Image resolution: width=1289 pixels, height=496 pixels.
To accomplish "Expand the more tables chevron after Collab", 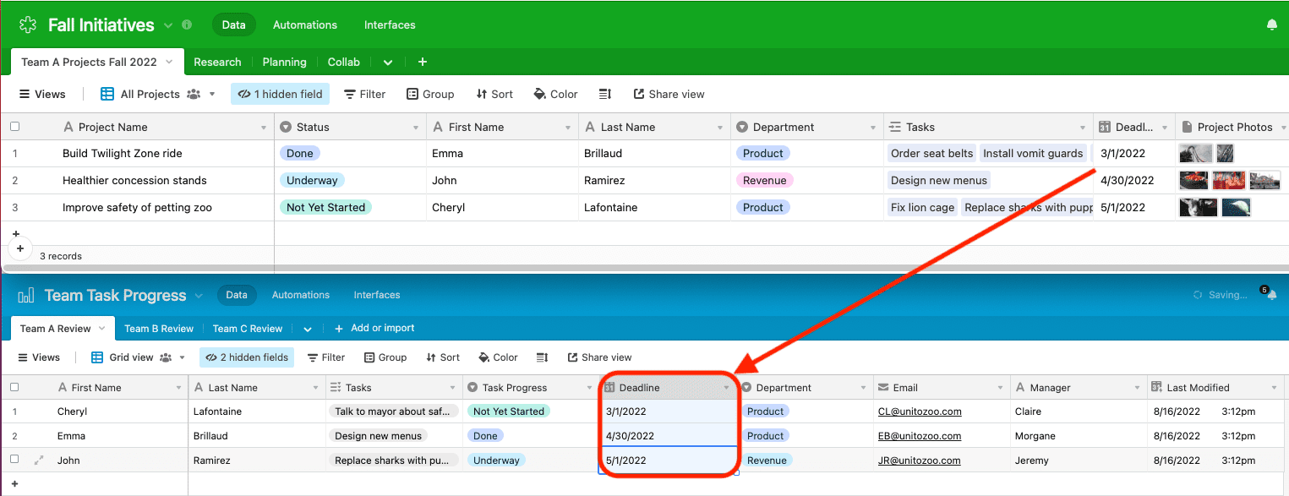I will pyautogui.click(x=387, y=63).
